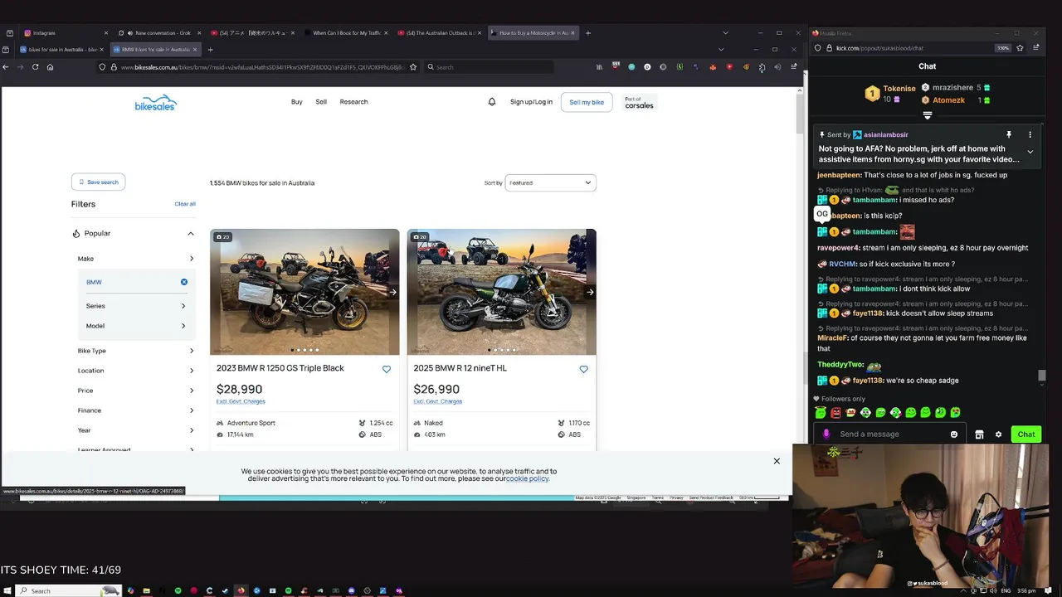Open Firefox from the taskbar

click(241, 590)
